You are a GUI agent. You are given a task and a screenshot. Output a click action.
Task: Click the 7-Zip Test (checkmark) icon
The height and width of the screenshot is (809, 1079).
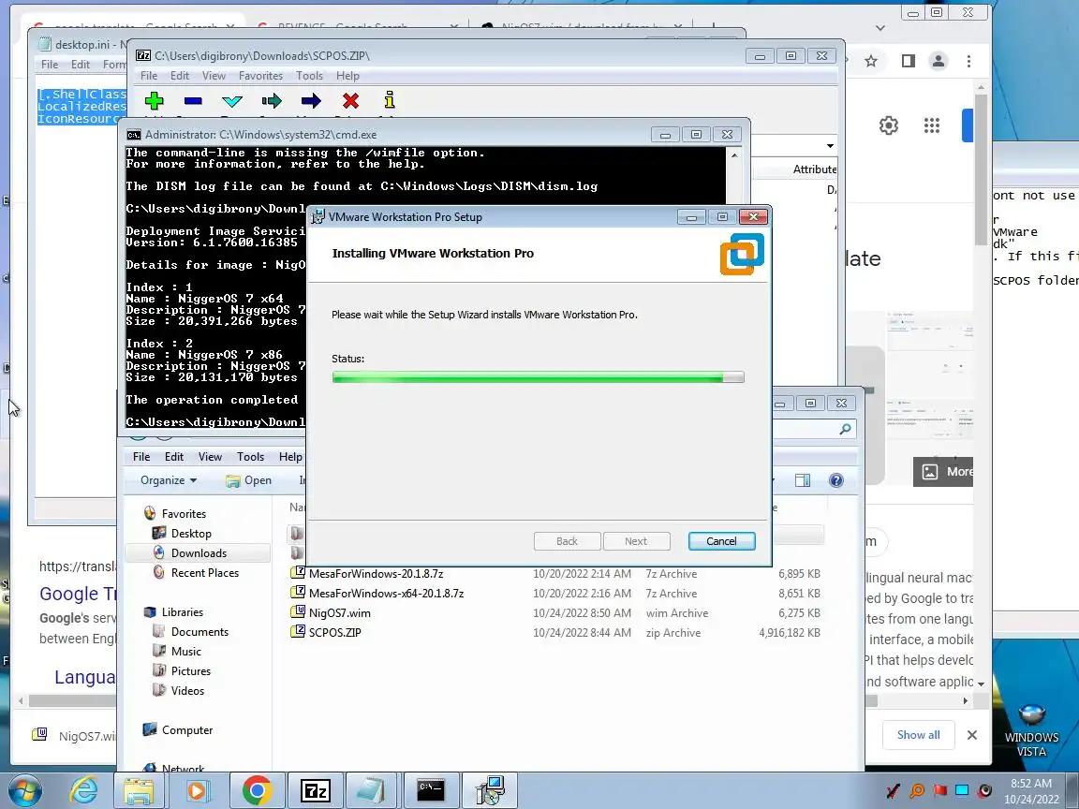[232, 101]
